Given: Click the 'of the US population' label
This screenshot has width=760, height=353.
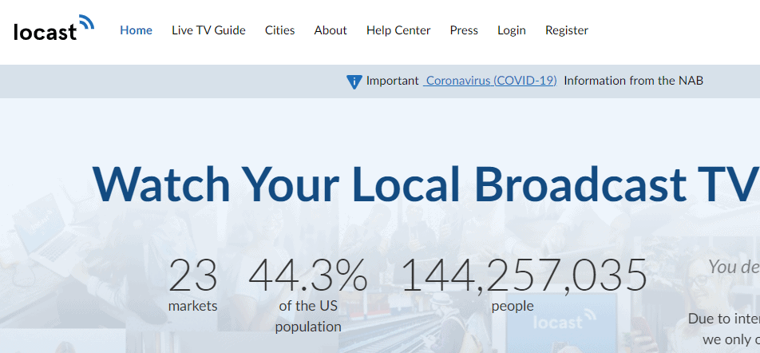Looking at the screenshot, I should click(308, 316).
